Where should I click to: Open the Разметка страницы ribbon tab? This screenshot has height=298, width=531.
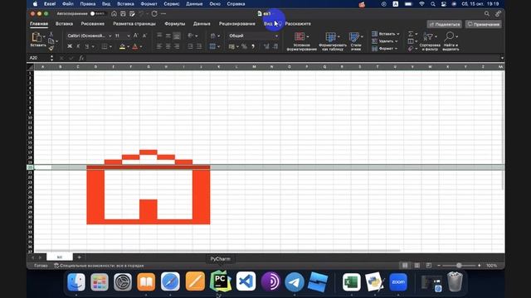coord(134,24)
